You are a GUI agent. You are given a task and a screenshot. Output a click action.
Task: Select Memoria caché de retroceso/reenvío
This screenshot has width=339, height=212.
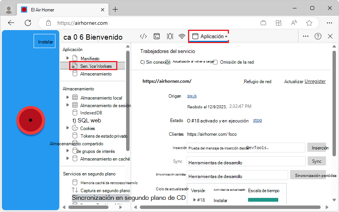[x=109, y=183]
